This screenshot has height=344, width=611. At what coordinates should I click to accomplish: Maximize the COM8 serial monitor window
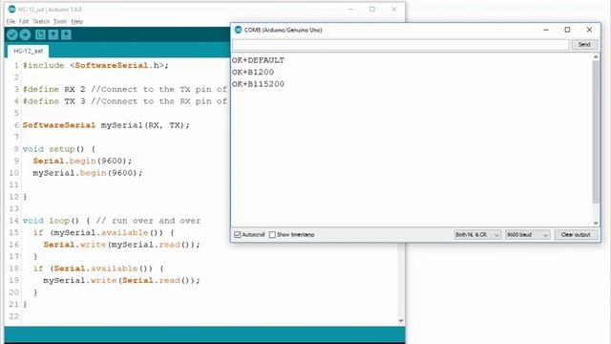coord(567,30)
